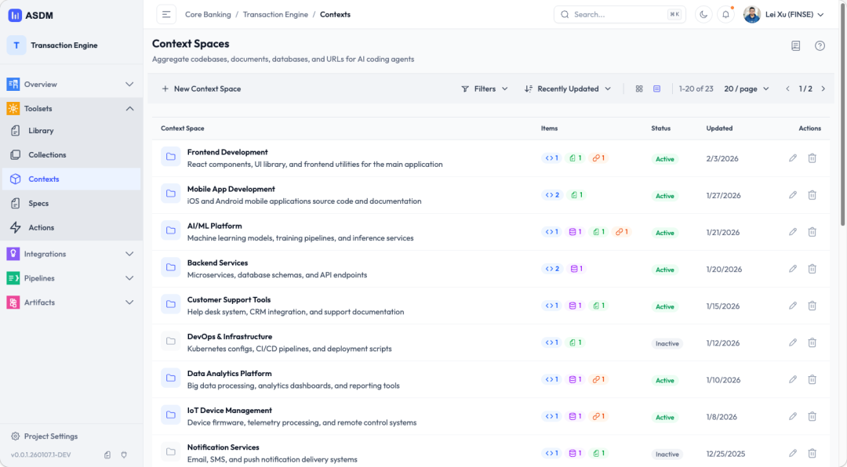This screenshot has width=847, height=467.
Task: Open the documentation icon beside help
Action: click(x=796, y=46)
